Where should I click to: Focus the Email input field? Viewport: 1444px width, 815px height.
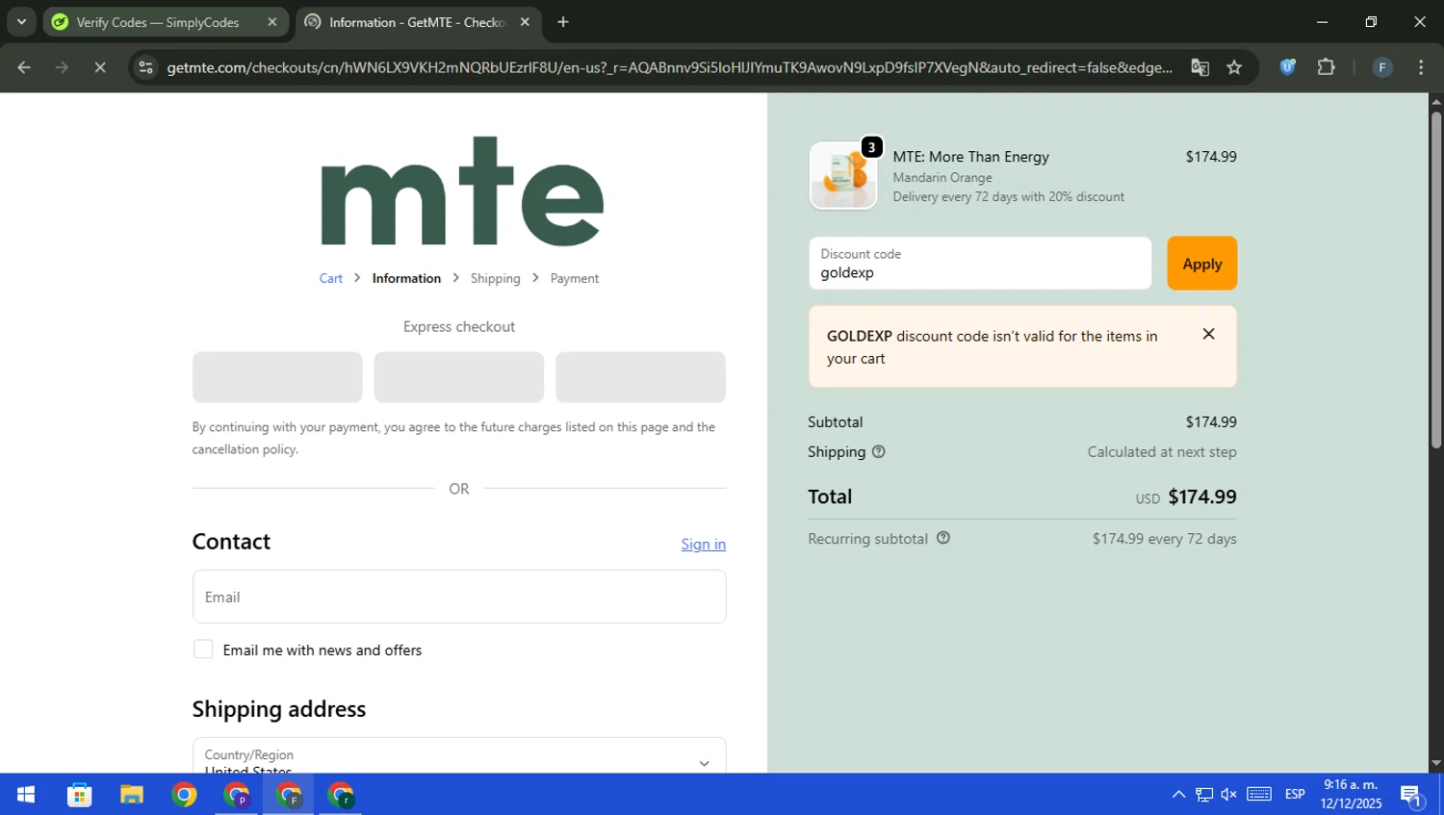point(459,597)
